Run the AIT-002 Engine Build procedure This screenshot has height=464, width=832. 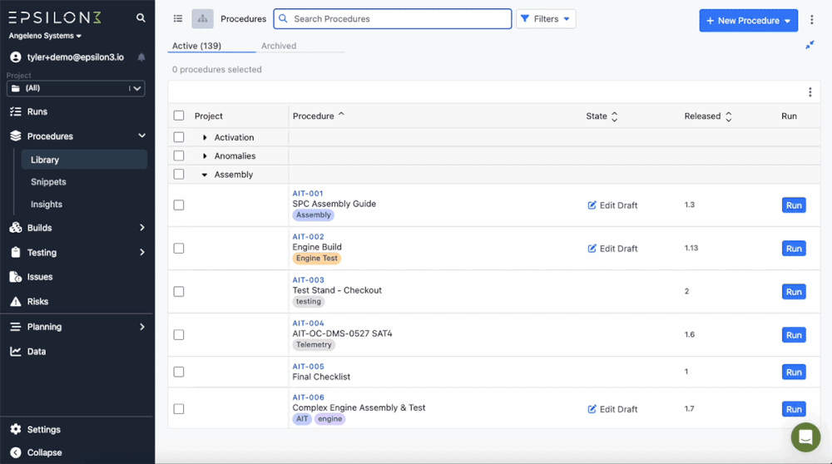[794, 249]
